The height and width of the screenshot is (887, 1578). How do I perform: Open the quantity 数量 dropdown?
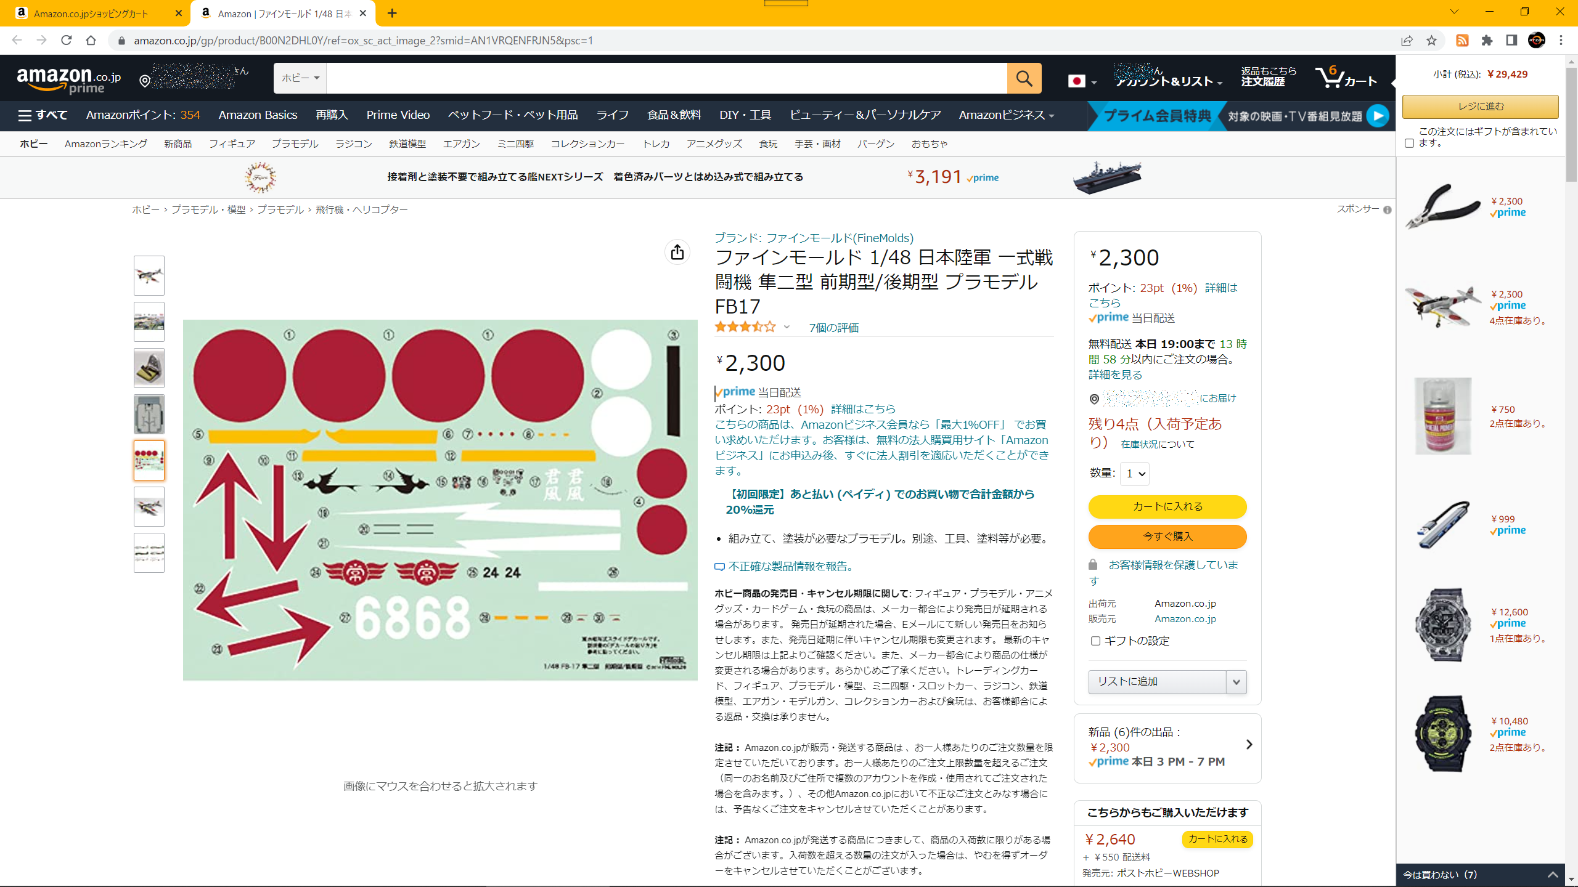point(1134,474)
